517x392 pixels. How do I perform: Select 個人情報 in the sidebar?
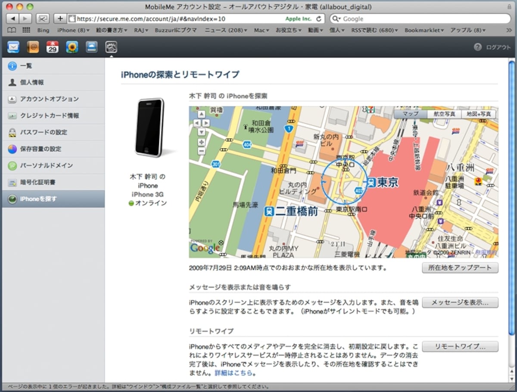53,82
